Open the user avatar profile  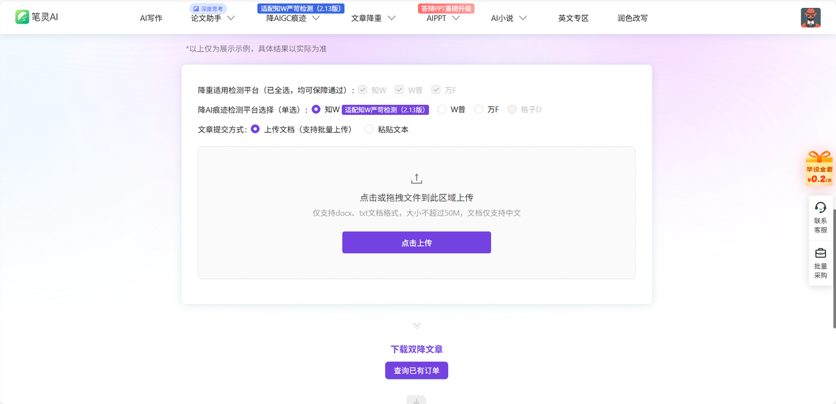(x=811, y=18)
